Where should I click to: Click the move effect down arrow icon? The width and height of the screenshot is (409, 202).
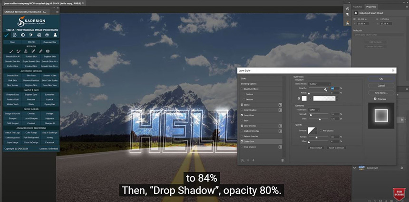click(x=253, y=160)
